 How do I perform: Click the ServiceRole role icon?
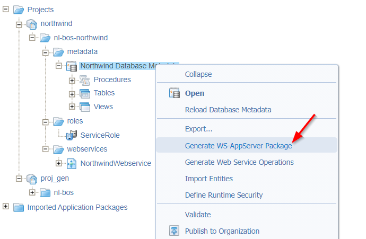72,135
